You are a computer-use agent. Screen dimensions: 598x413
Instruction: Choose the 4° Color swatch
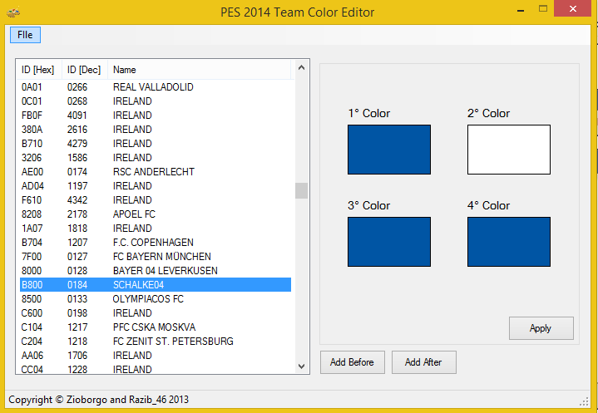pyautogui.click(x=508, y=242)
